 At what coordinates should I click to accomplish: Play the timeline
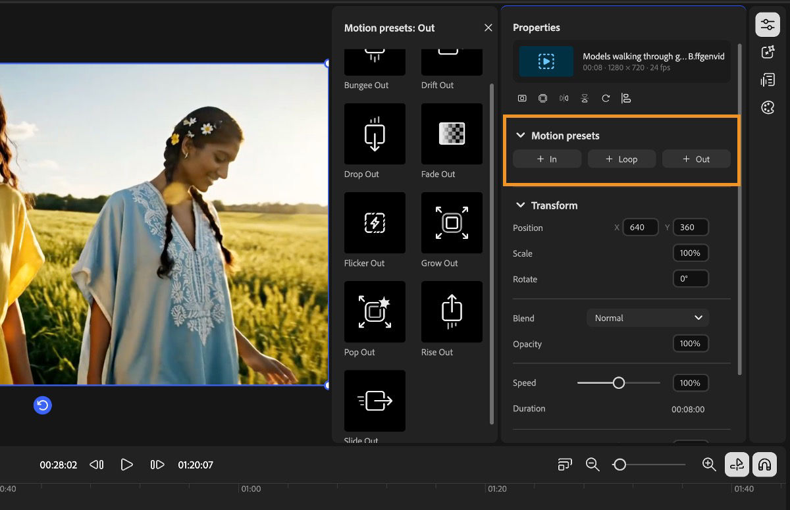(x=126, y=465)
